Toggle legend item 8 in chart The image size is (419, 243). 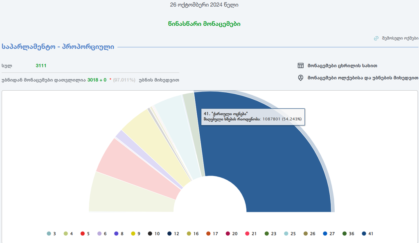(119, 234)
